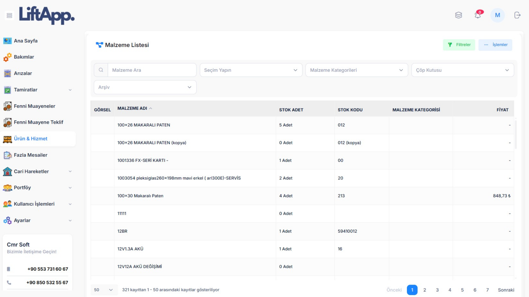
Task: Click the M user avatar
Action: [x=497, y=15]
